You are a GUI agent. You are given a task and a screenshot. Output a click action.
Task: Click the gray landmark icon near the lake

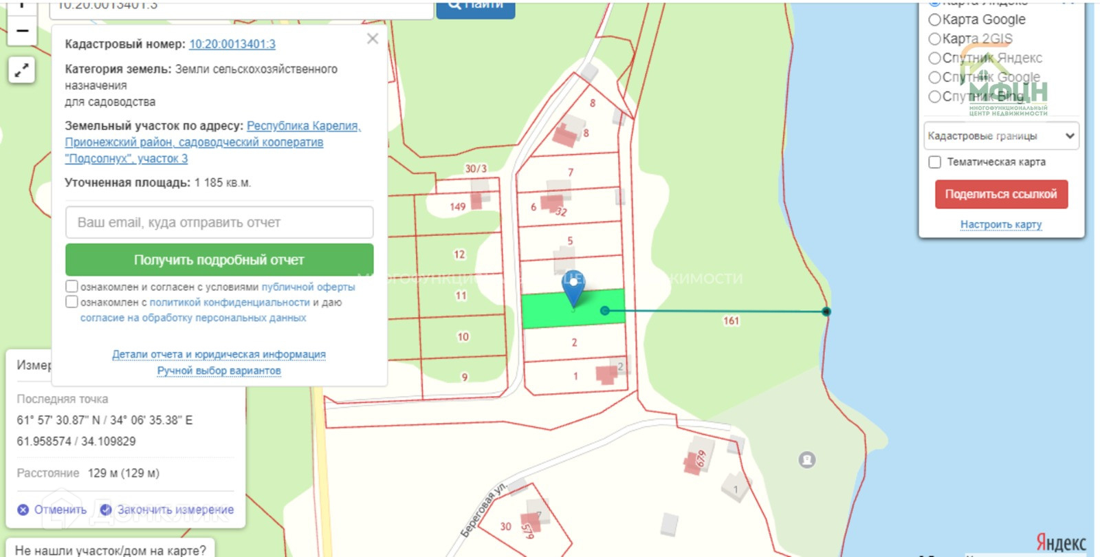click(807, 459)
